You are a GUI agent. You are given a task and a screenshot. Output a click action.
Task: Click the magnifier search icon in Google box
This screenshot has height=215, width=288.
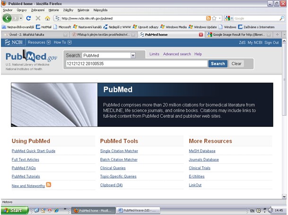[x=282, y=18]
